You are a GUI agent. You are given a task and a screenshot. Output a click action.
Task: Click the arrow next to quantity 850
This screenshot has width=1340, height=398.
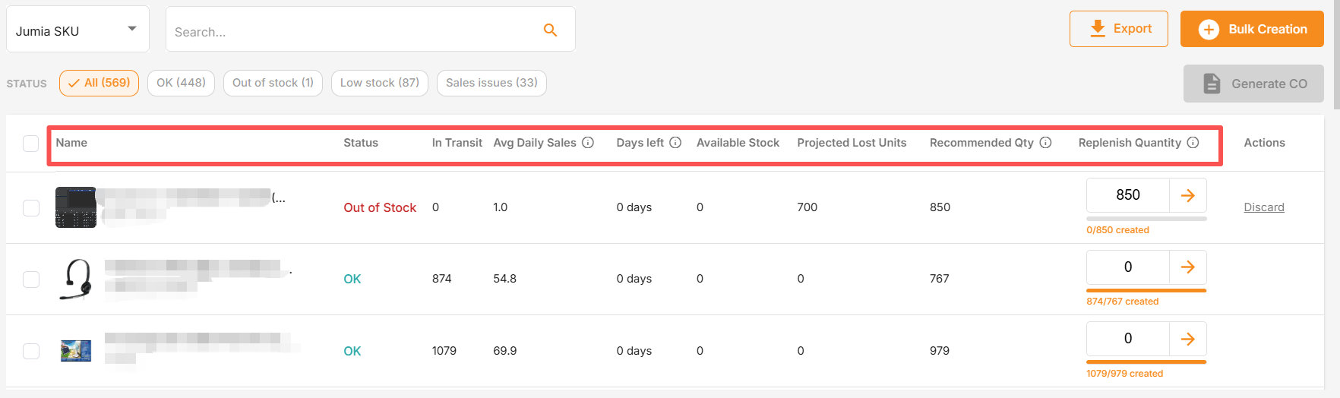point(1188,196)
